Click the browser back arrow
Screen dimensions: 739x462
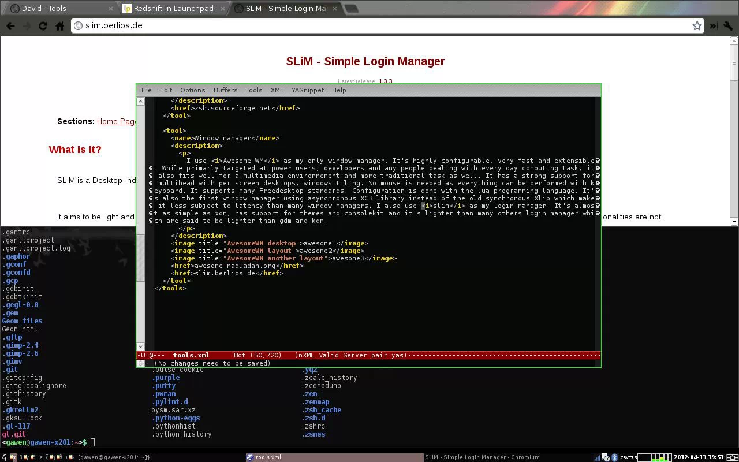[10, 26]
